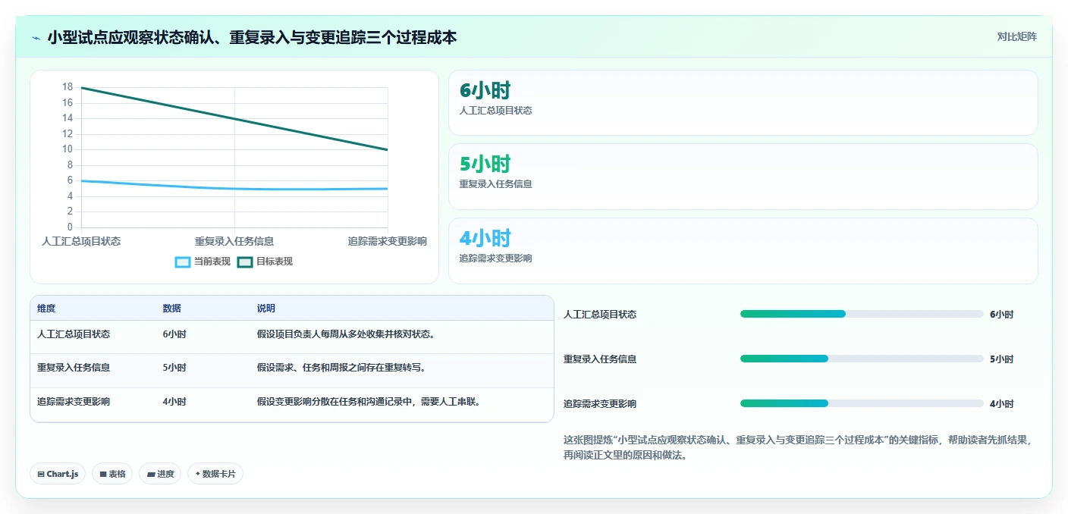Click the 5小时 progress value
This screenshot has width=1068, height=514.
pyautogui.click(x=1001, y=359)
